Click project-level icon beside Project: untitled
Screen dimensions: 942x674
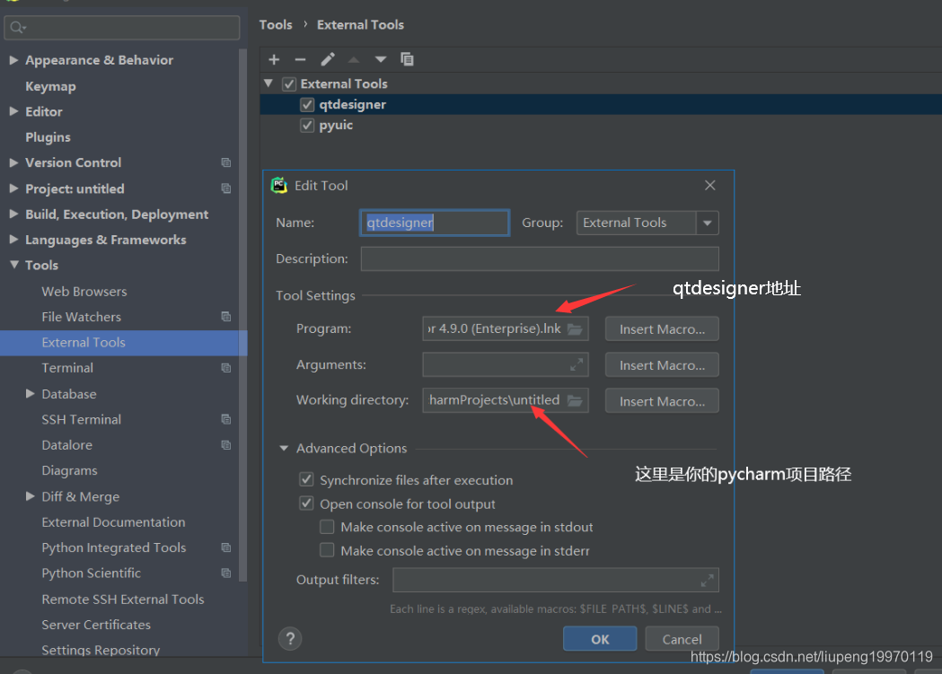(226, 188)
